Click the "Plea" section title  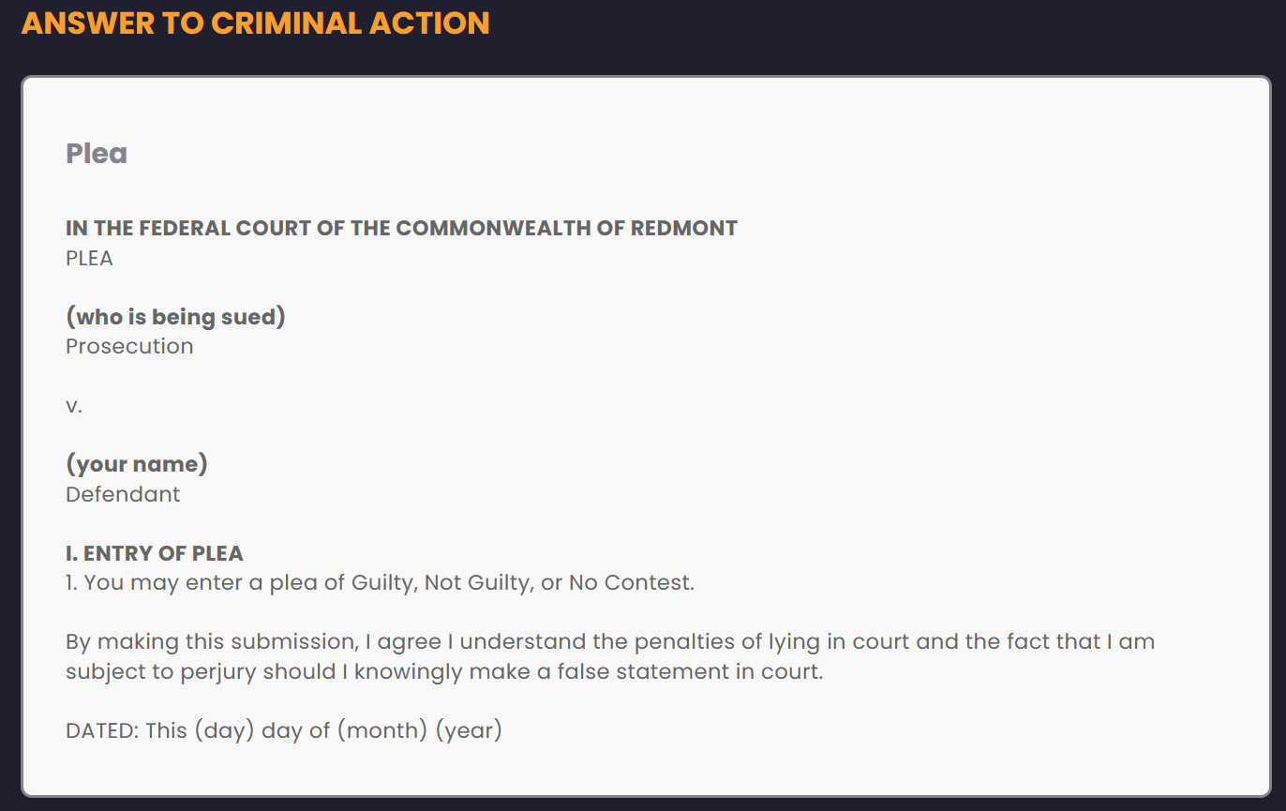click(x=97, y=153)
